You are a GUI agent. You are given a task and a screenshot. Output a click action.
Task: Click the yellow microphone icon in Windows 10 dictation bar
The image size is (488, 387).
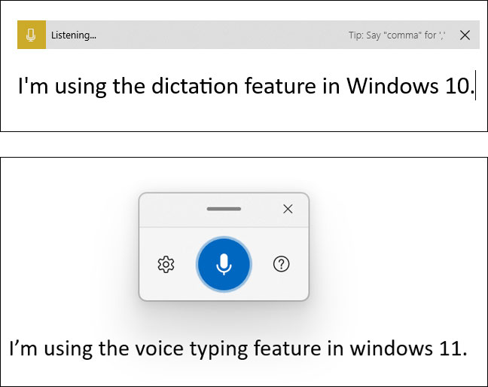32,35
